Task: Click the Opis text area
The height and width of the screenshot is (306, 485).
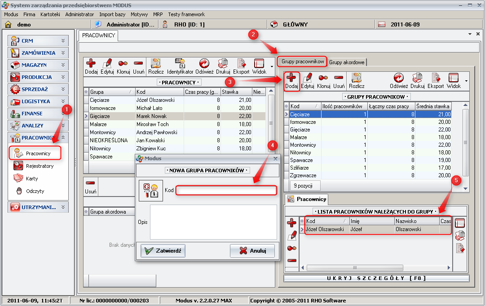Action: pyautogui.click(x=213, y=222)
